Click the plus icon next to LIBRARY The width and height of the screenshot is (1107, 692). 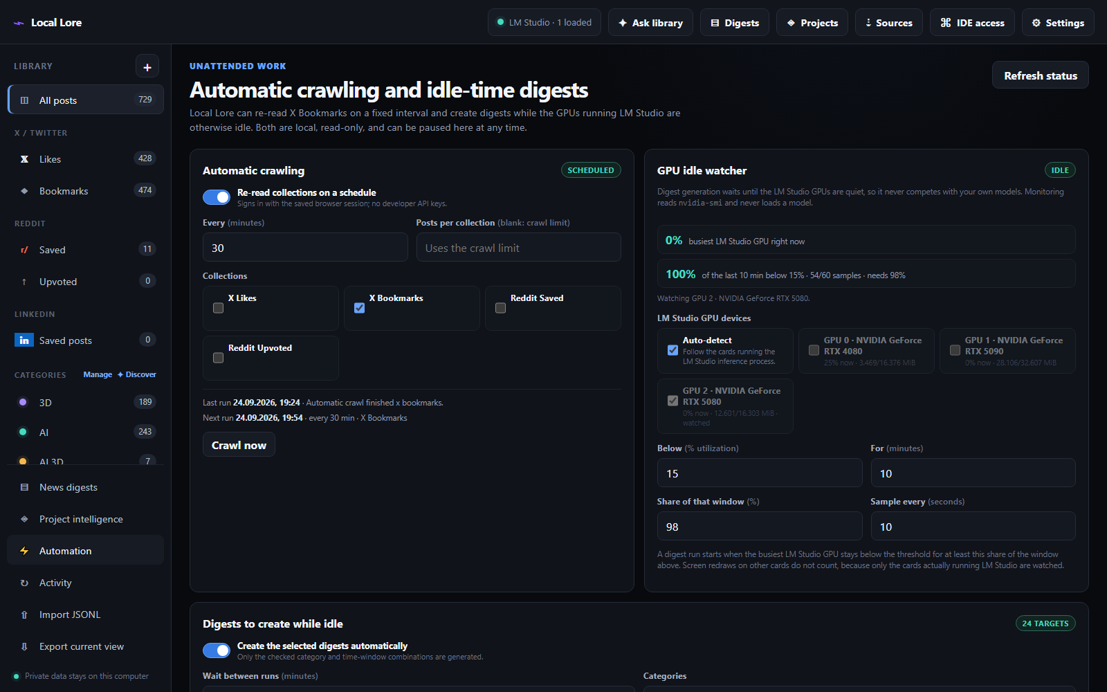147,66
